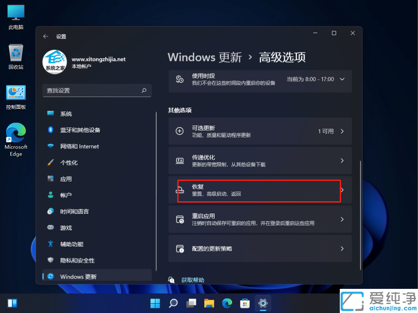Expand the 重启应用 restart apps section

[x=260, y=219]
